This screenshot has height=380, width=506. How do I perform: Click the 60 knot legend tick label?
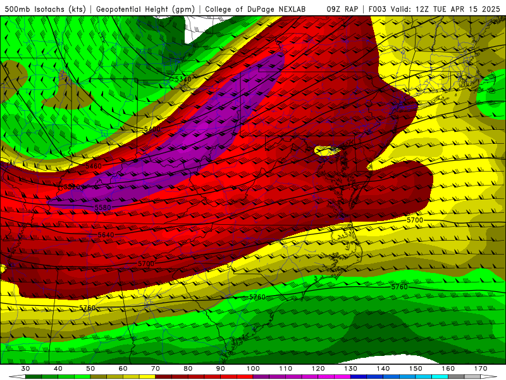click(x=123, y=369)
